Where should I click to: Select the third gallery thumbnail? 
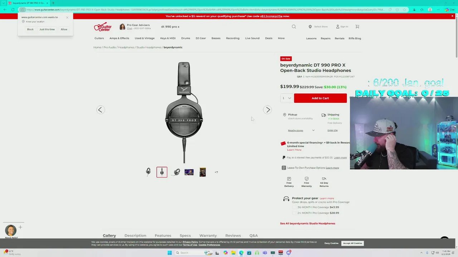[x=175, y=172]
